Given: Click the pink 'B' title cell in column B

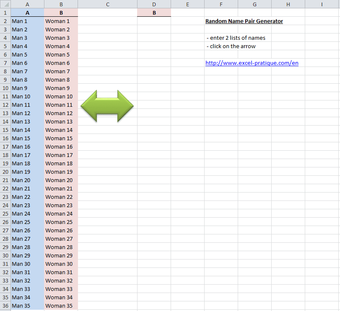Looking at the screenshot, I should 61,13.
